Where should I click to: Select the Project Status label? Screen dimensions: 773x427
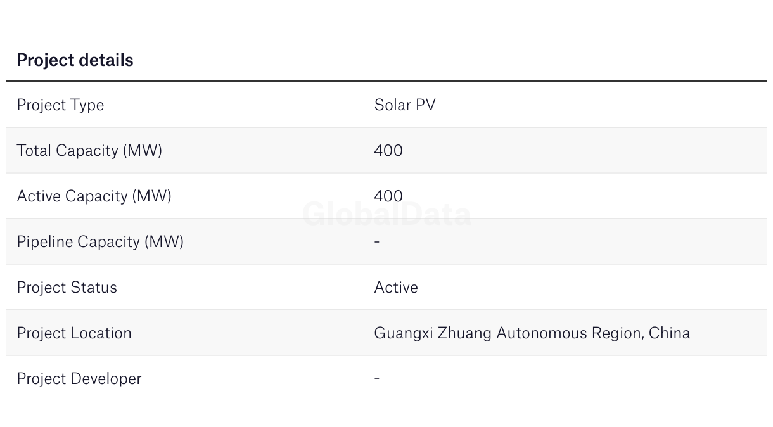(x=67, y=287)
